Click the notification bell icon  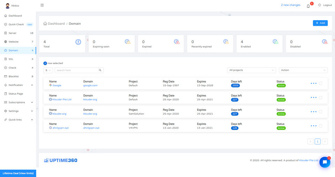pos(308,6)
